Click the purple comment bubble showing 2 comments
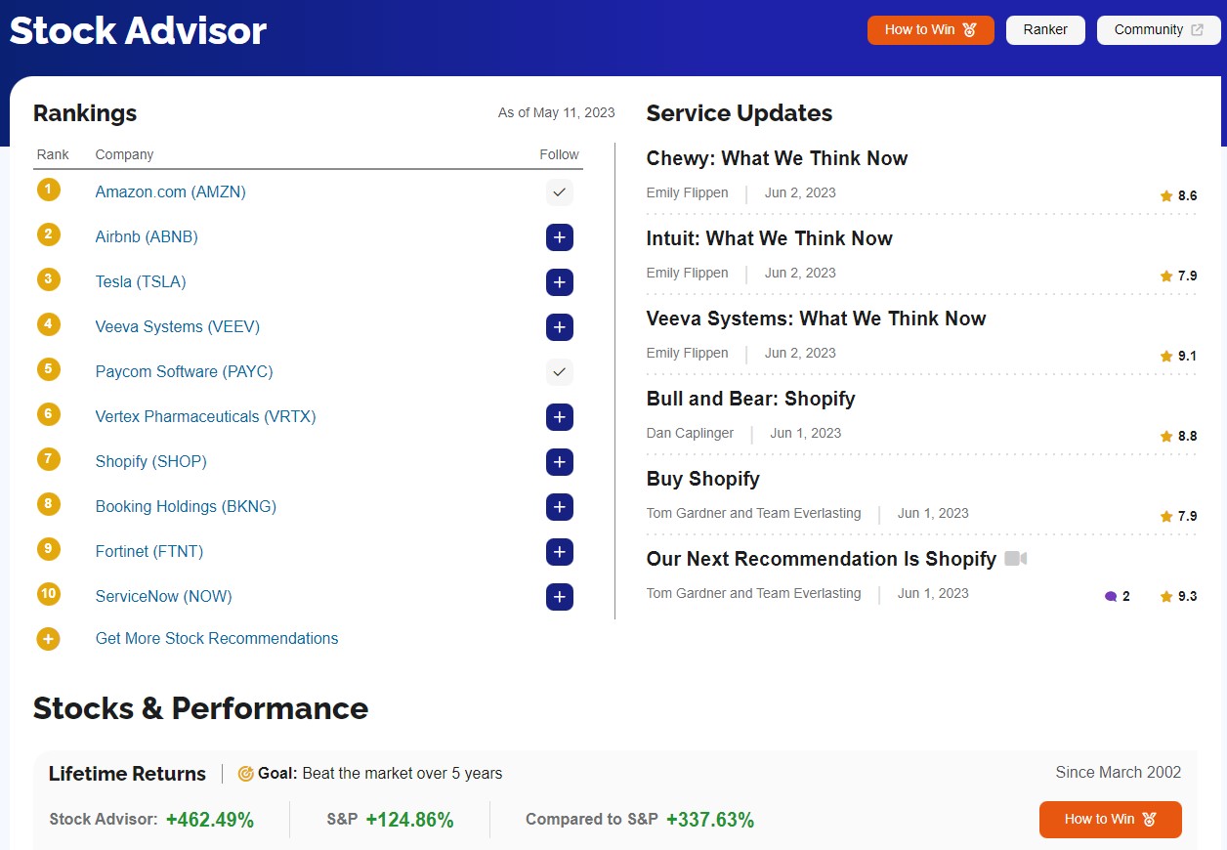The height and width of the screenshot is (850, 1227). click(1111, 595)
